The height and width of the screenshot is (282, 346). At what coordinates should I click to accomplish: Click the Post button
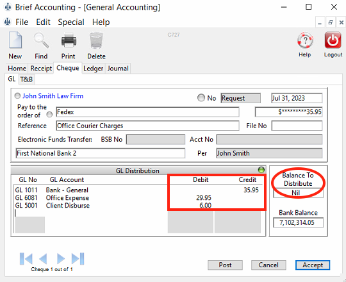(x=225, y=265)
